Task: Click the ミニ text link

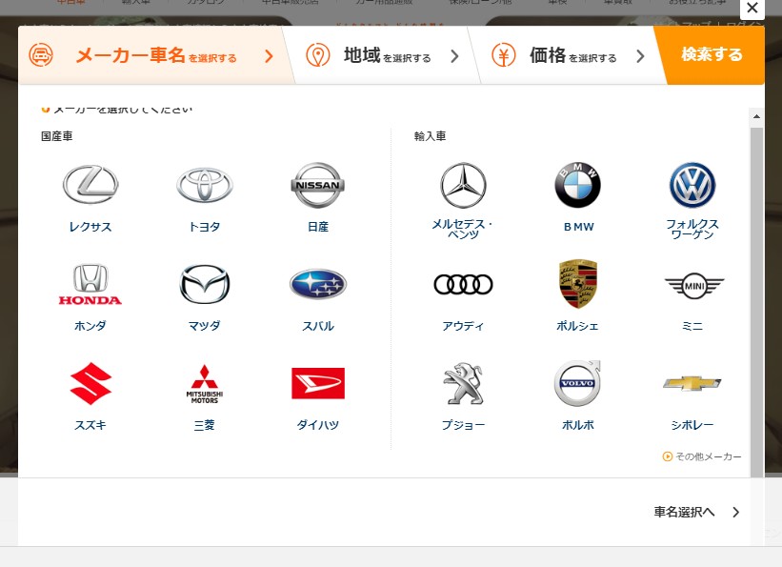Action: tap(692, 326)
